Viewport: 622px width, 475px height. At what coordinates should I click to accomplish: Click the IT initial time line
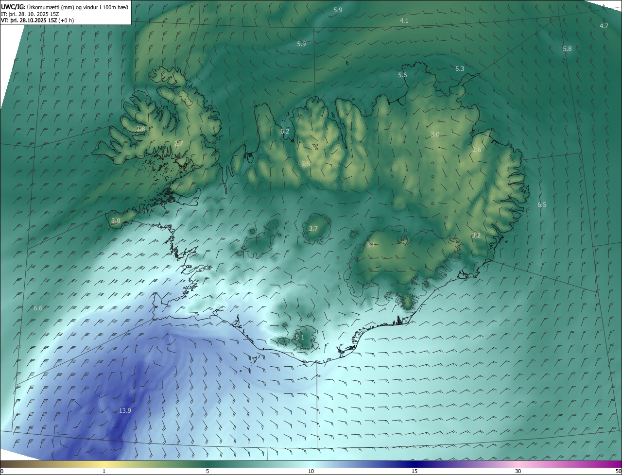tap(30, 14)
